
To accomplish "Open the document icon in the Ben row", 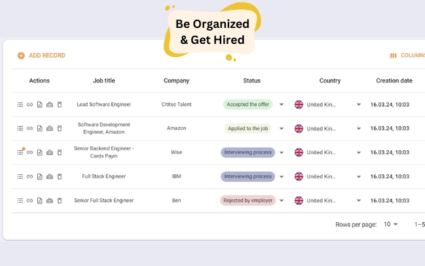I will pyautogui.click(x=40, y=201).
